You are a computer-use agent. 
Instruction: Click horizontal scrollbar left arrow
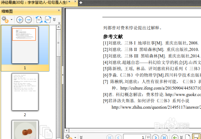point(66,131)
